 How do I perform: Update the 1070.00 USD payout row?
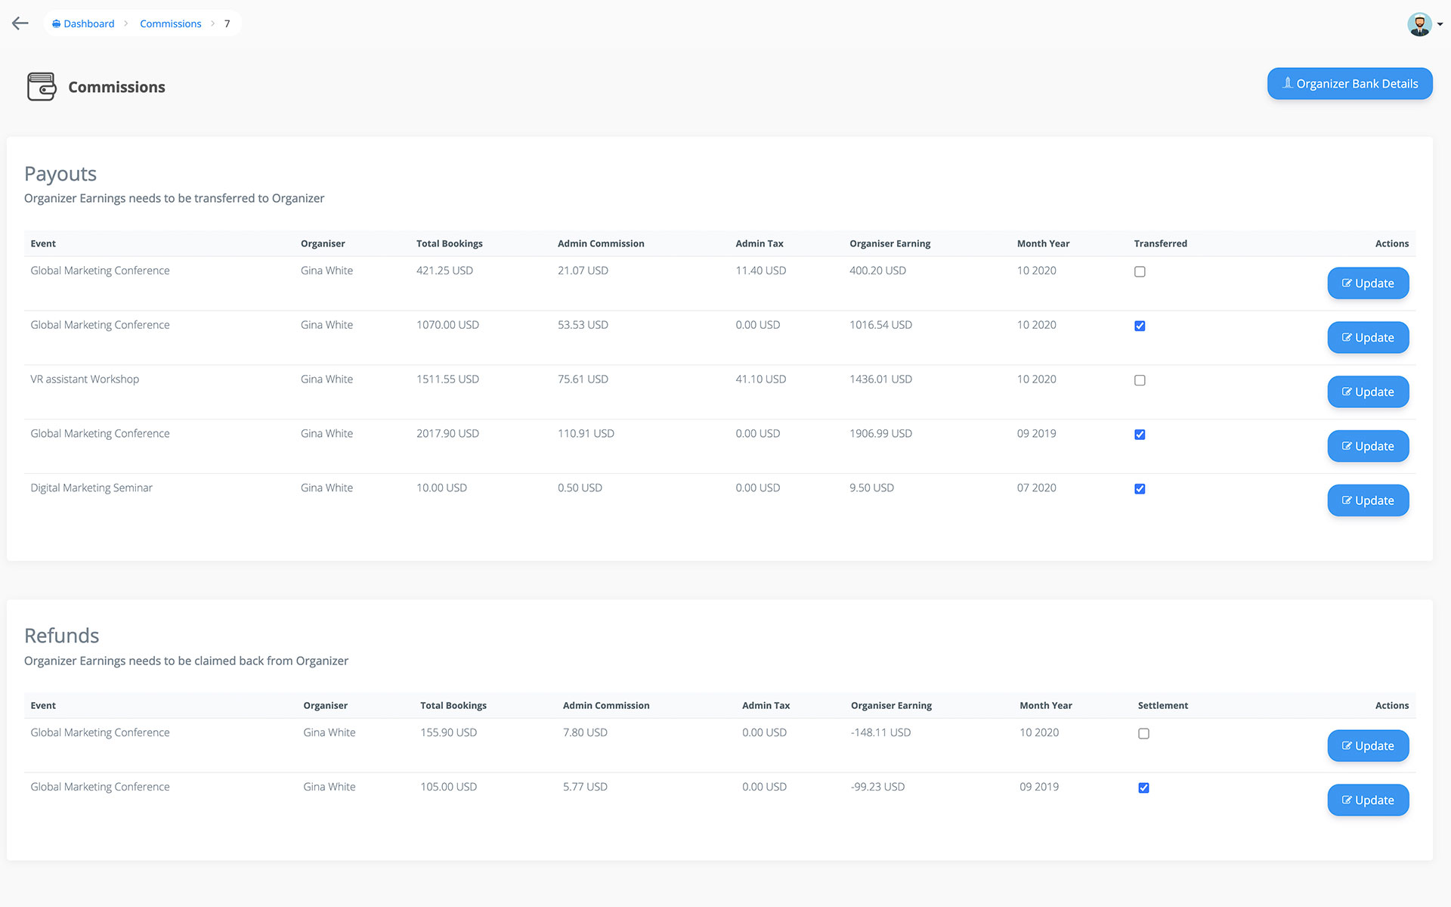coord(1367,338)
